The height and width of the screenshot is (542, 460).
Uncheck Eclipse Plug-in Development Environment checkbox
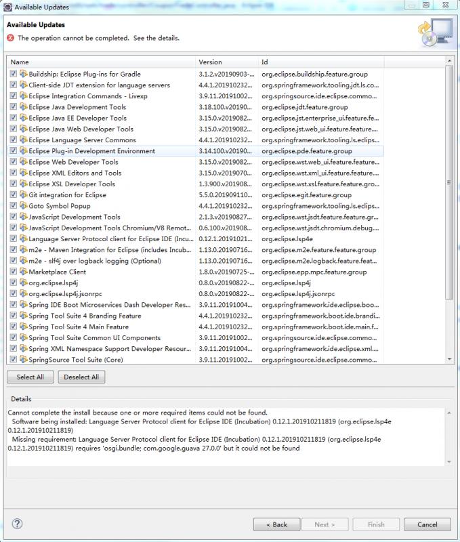click(13, 150)
